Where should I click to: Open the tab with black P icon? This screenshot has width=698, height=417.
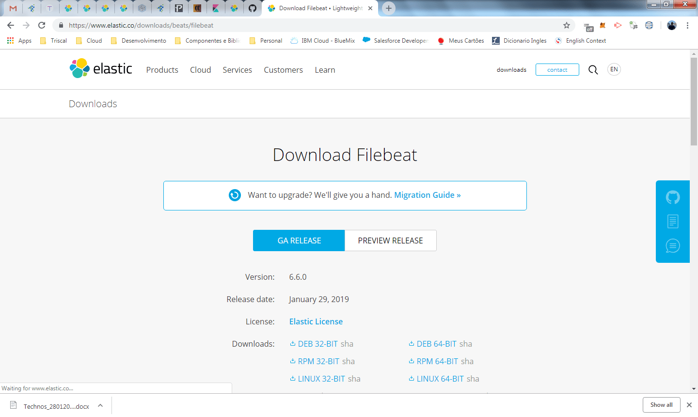click(179, 8)
